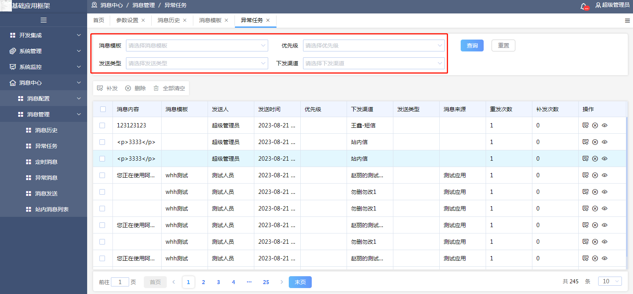633x294 pixels.
Task: Expand the 系统管理 sidebar menu
Action: pos(44,51)
